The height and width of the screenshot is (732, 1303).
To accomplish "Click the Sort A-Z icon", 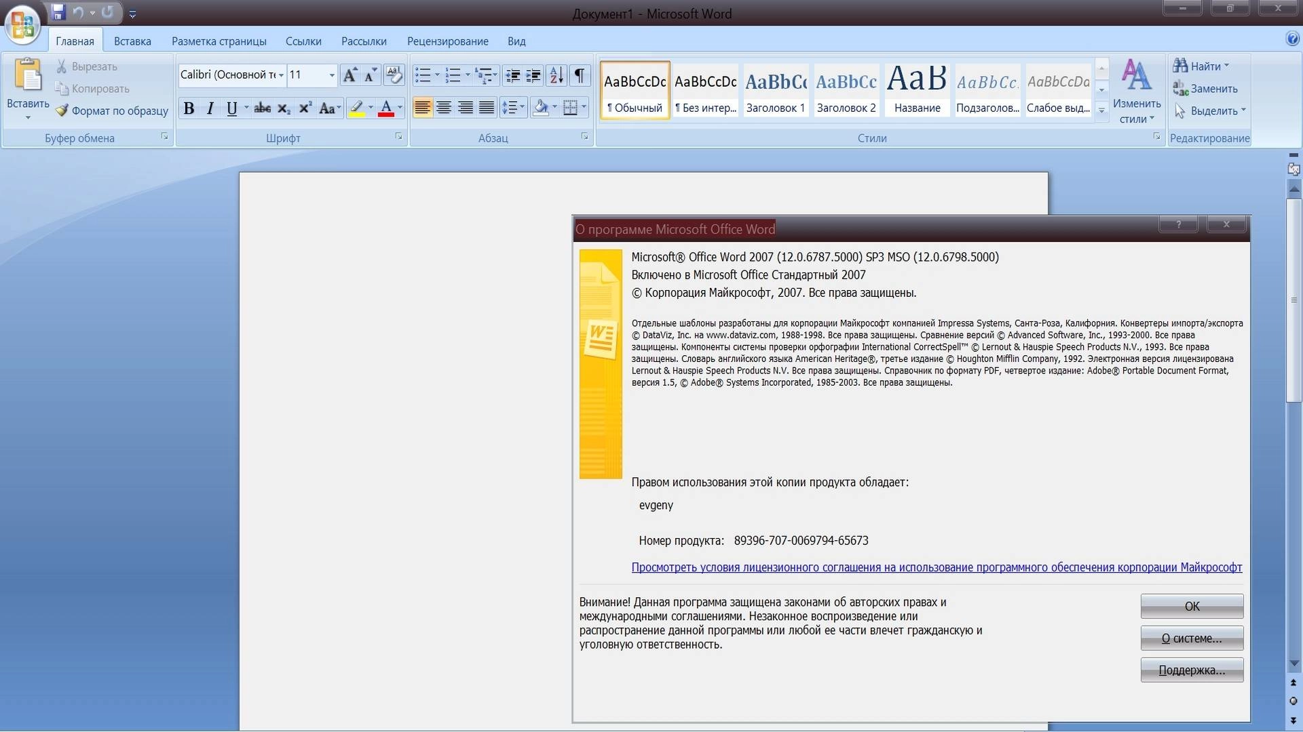I will [556, 75].
